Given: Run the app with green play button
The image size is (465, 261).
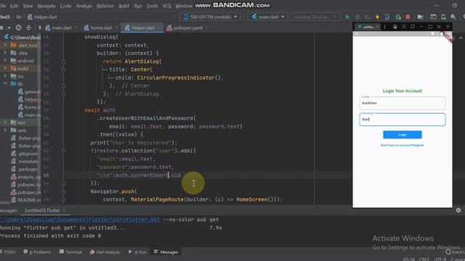Looking at the screenshot, I should coord(347,17).
